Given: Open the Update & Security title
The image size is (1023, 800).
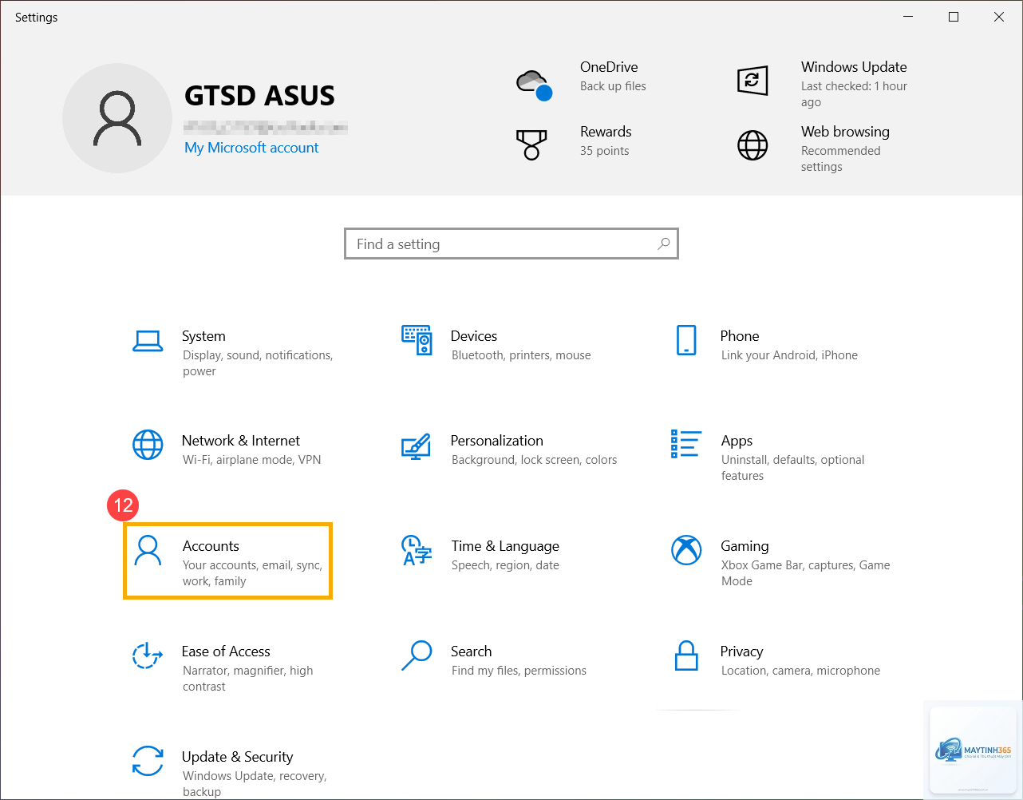Looking at the screenshot, I should pos(238,757).
